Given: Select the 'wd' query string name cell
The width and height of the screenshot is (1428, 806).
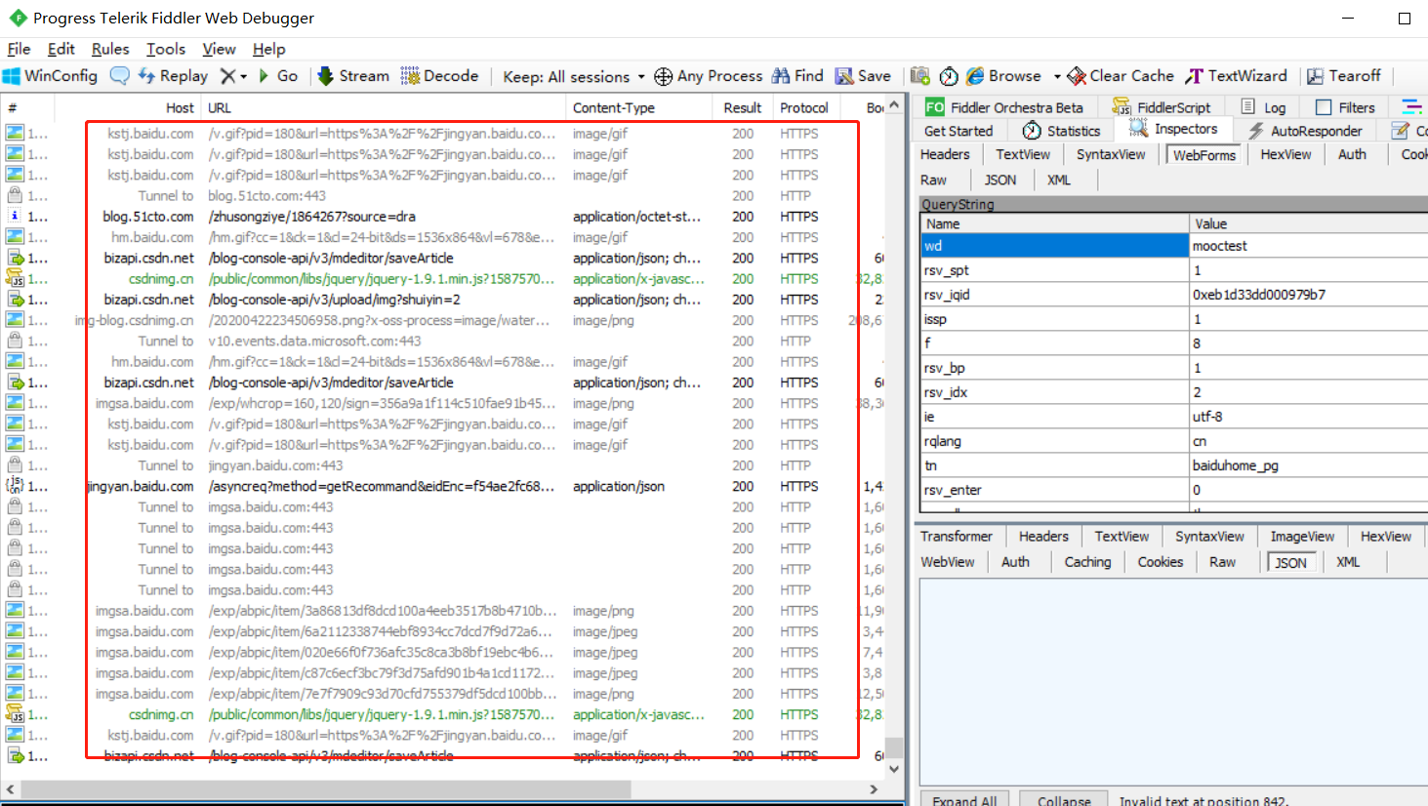Looking at the screenshot, I should click(1054, 246).
